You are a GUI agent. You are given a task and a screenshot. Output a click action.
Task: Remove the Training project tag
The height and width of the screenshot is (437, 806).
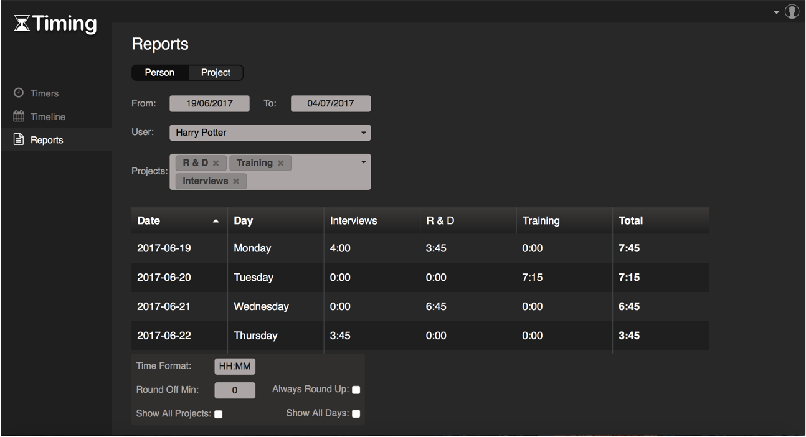(x=281, y=163)
